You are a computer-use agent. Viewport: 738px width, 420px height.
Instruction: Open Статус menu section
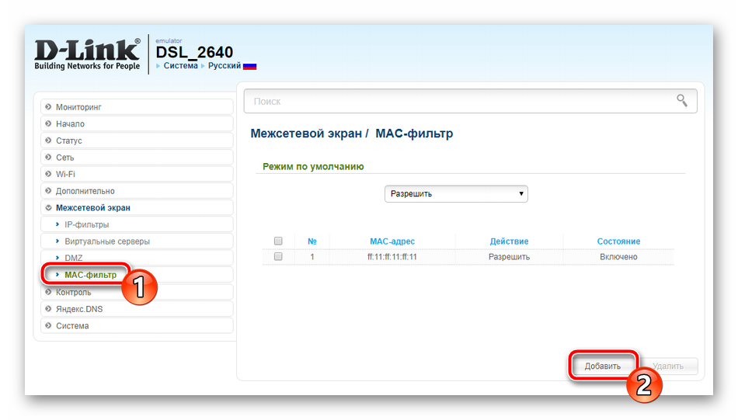pyautogui.click(x=137, y=141)
